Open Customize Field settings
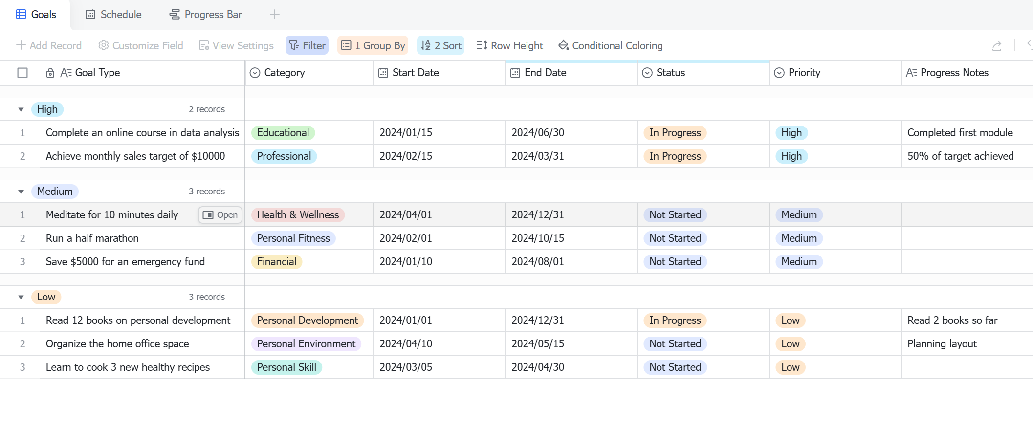Image resolution: width=1033 pixels, height=427 pixels. coord(141,45)
